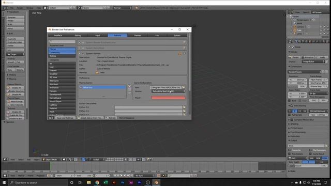Open viewport shading mode selector
This screenshot has height=186, width=331.
tap(65, 160)
